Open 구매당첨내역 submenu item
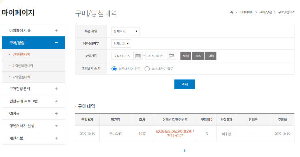The width and height of the screenshot is (300, 157). pyautogui.click(x=21, y=55)
